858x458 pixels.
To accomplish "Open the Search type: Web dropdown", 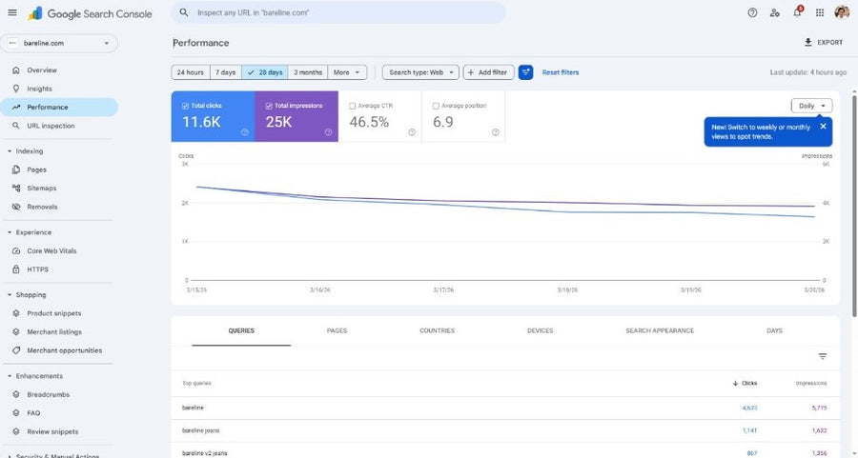I will click(x=420, y=72).
